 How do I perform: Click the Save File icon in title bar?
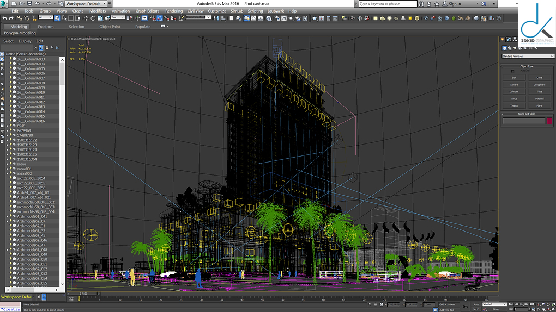click(29, 4)
